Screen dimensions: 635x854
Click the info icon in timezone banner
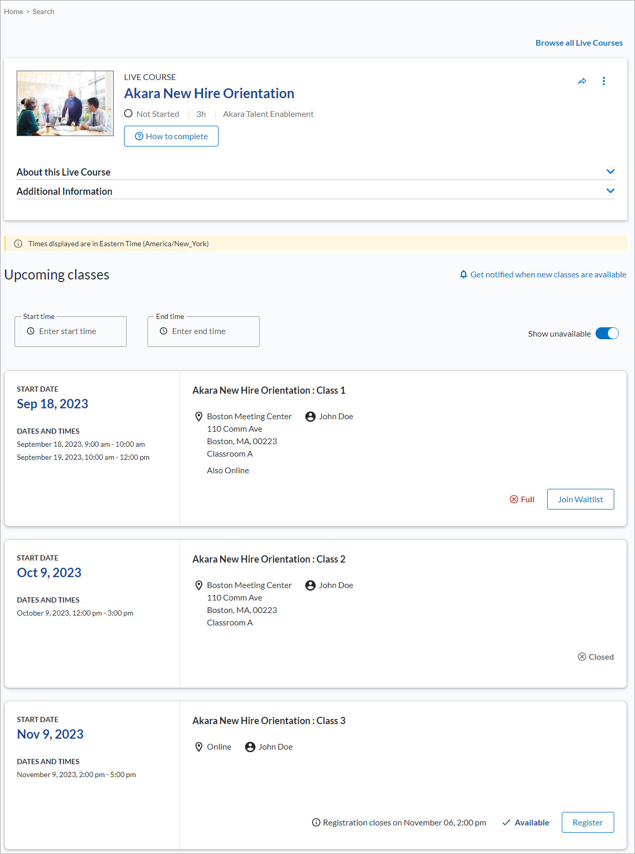18,244
